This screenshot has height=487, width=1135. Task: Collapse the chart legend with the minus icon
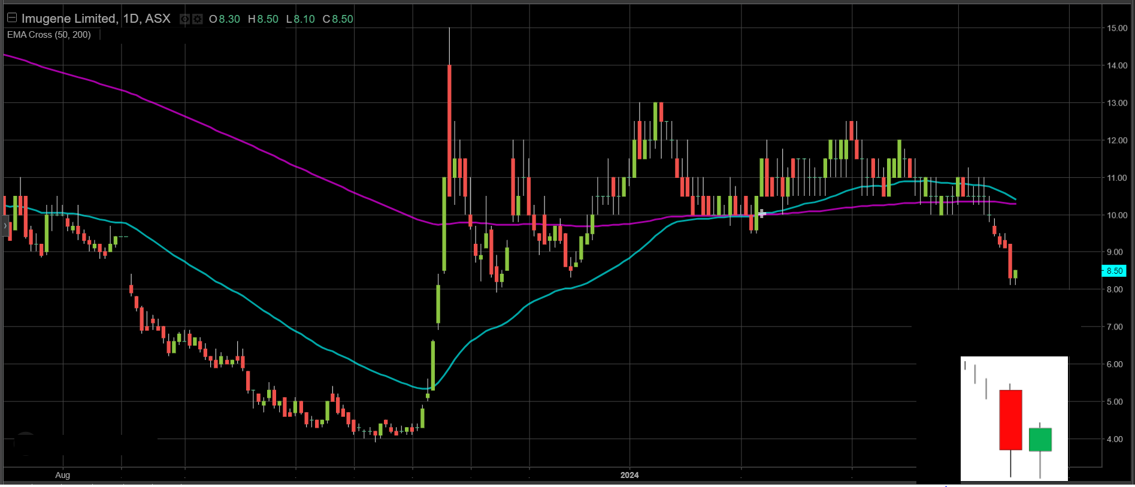click(12, 18)
